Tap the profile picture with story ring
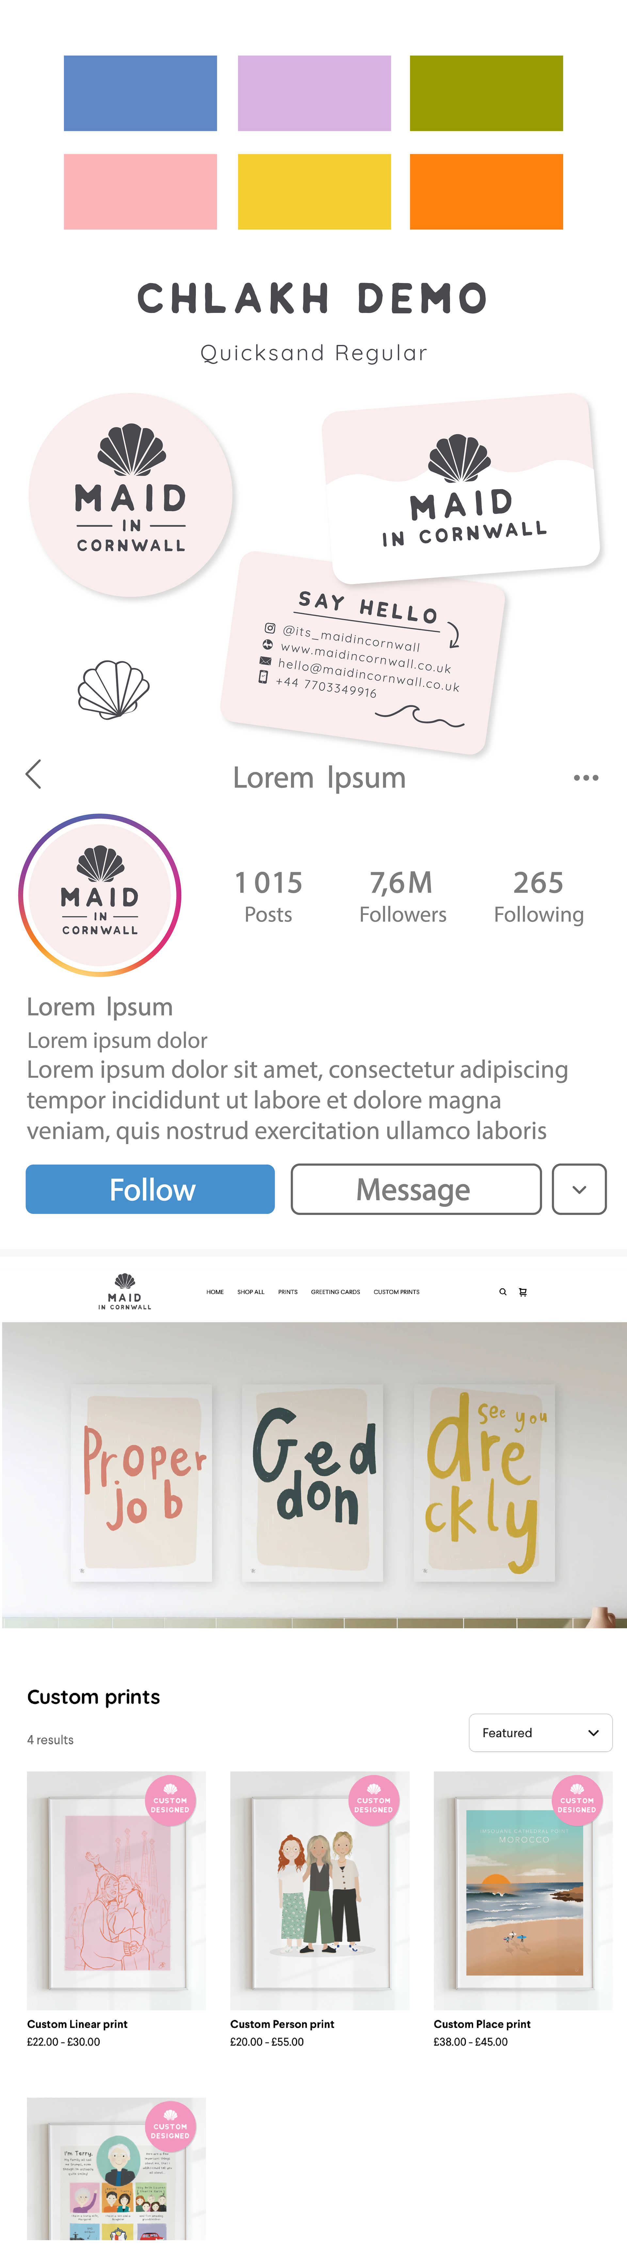This screenshot has width=627, height=2245. tap(99, 895)
